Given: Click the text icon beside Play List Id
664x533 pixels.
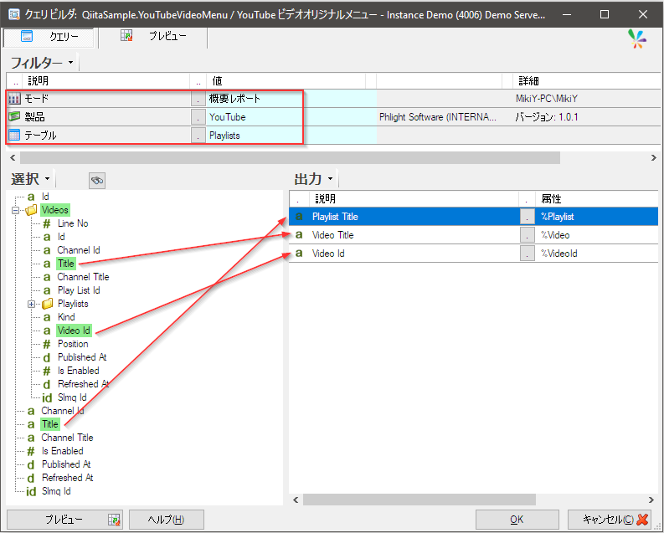Looking at the screenshot, I should coord(47,290).
